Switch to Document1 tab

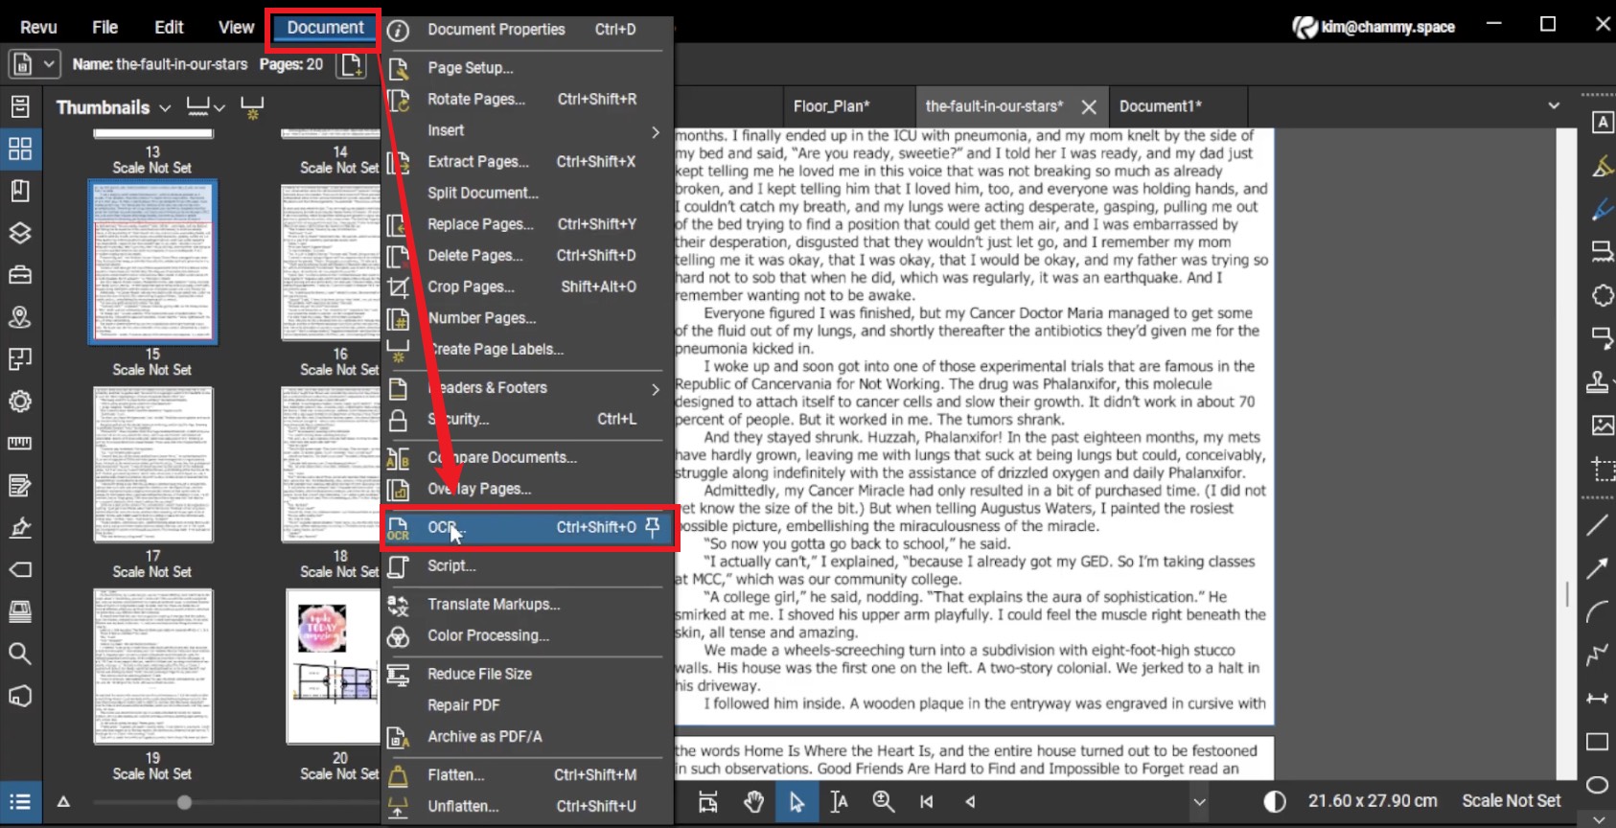click(1160, 106)
